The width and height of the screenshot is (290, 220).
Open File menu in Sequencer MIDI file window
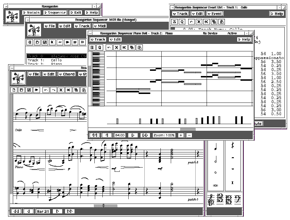tap(50, 26)
